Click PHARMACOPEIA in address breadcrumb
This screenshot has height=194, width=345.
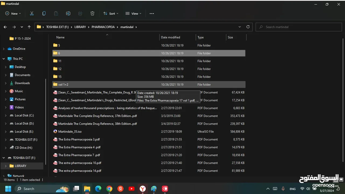point(103,27)
